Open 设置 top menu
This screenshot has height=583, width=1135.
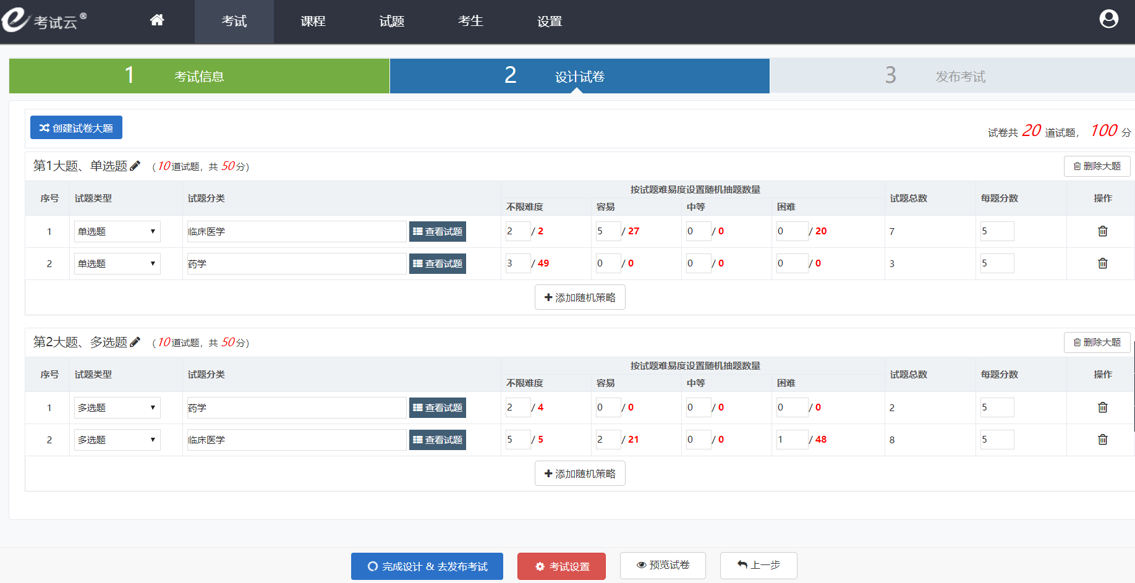(550, 22)
